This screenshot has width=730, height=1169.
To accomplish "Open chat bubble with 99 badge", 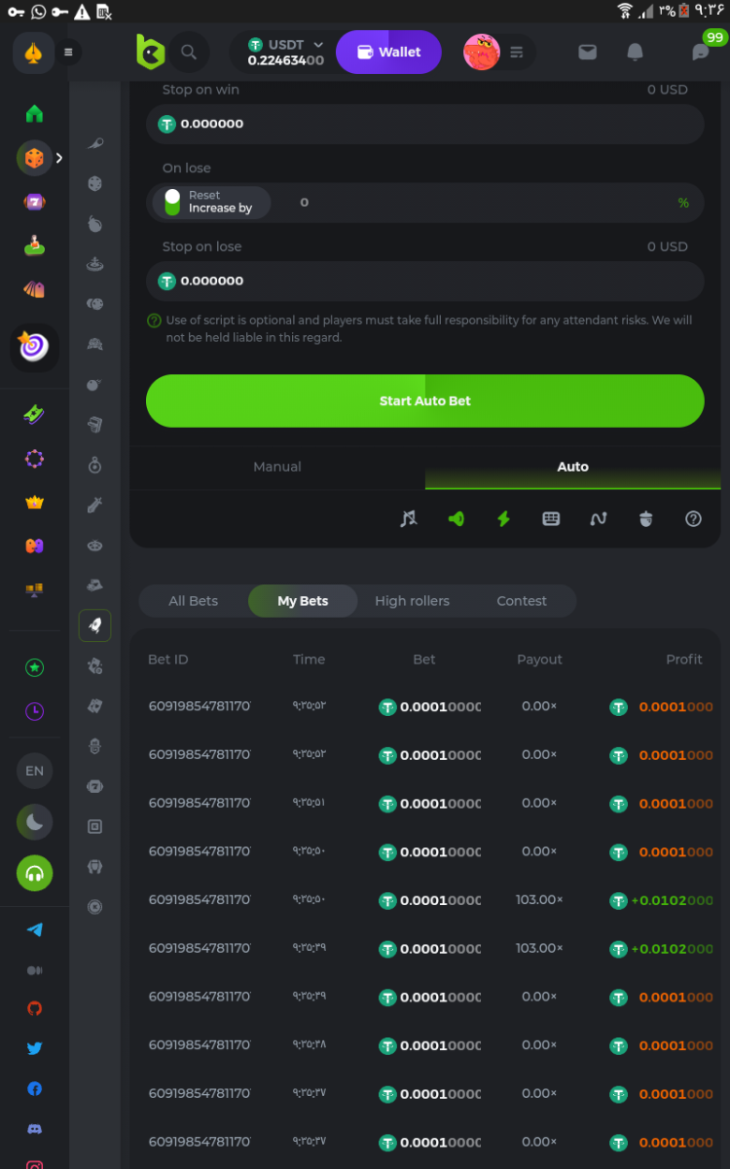I will (701, 53).
